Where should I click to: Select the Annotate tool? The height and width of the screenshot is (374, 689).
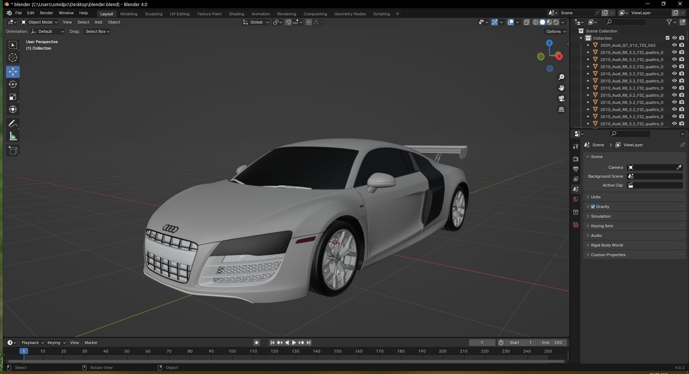click(13, 124)
